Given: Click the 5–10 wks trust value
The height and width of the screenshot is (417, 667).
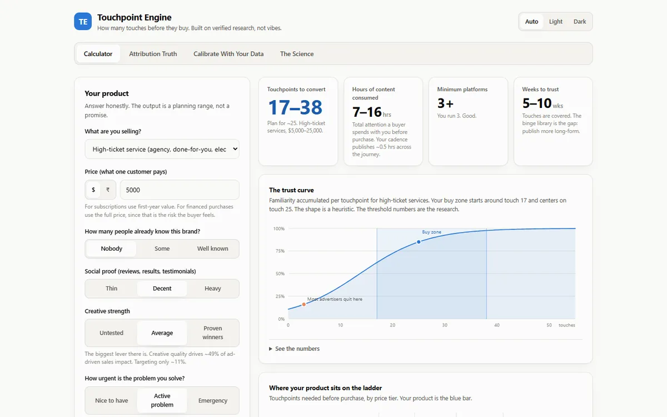Looking at the screenshot, I should pos(537,103).
